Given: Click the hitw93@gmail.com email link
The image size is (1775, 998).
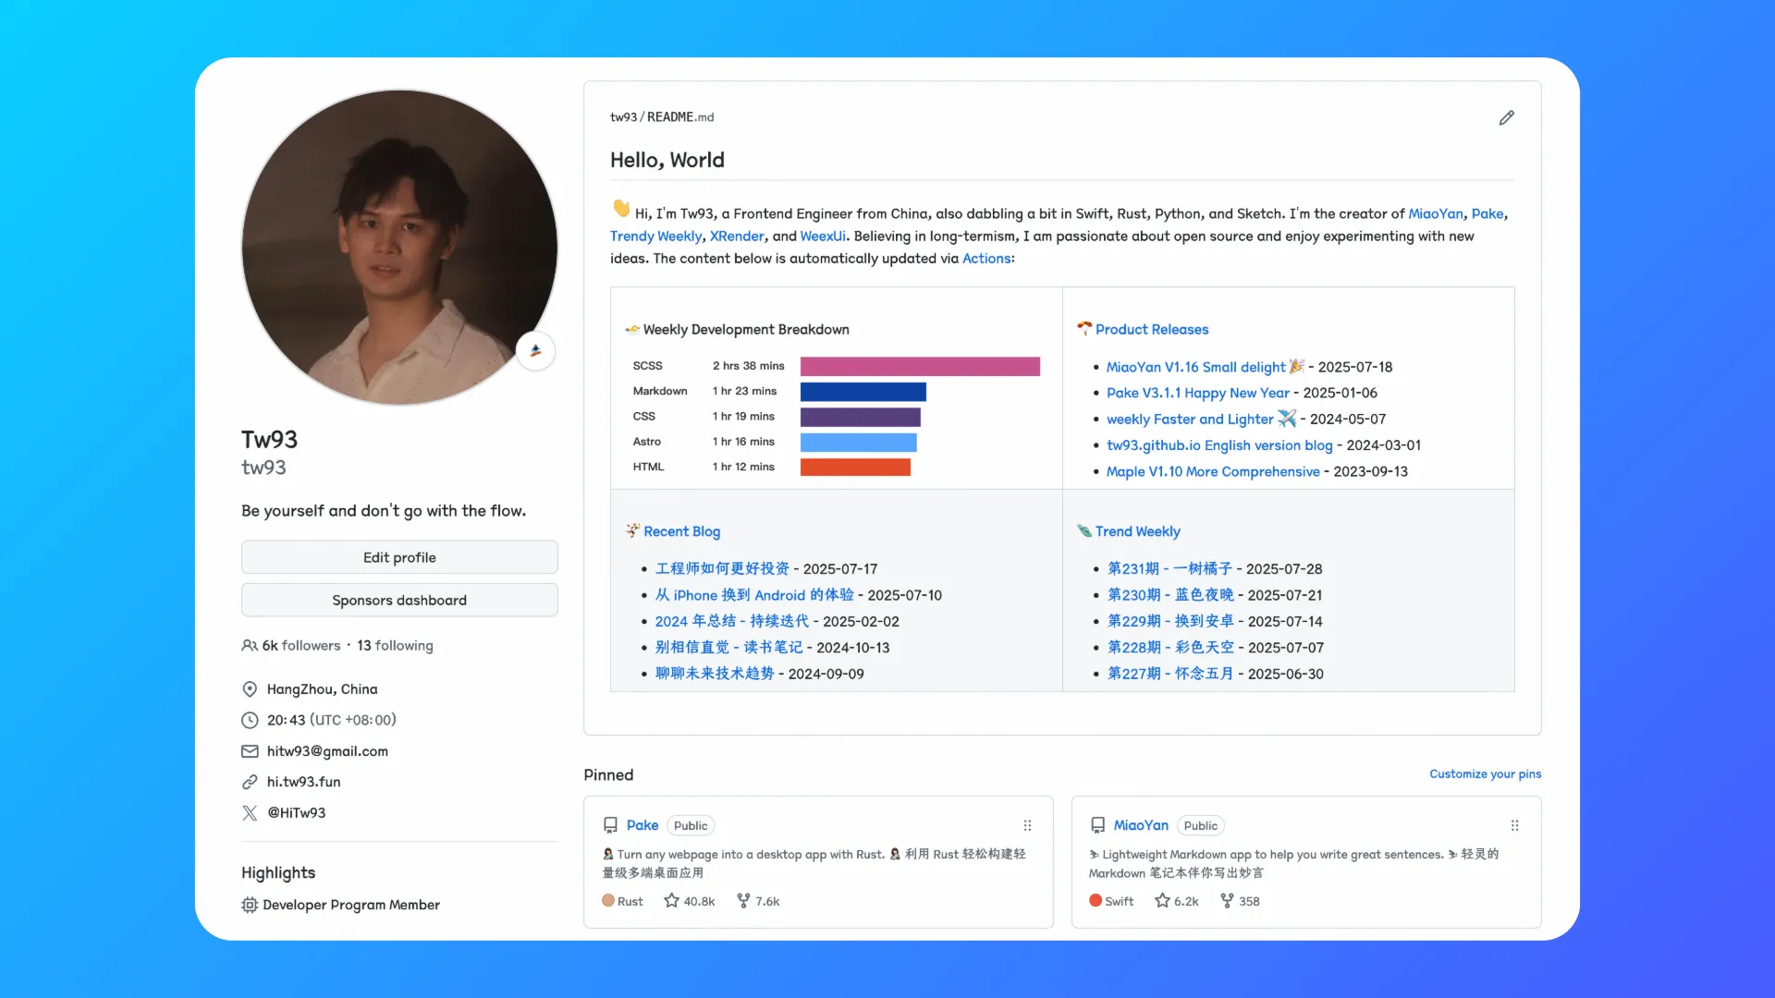Looking at the screenshot, I should pos(327,751).
